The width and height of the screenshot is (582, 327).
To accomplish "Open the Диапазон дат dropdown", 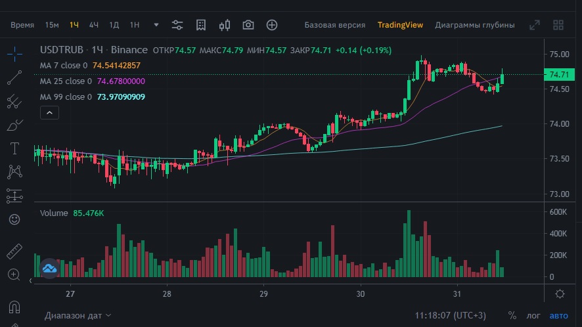I will [x=78, y=315].
